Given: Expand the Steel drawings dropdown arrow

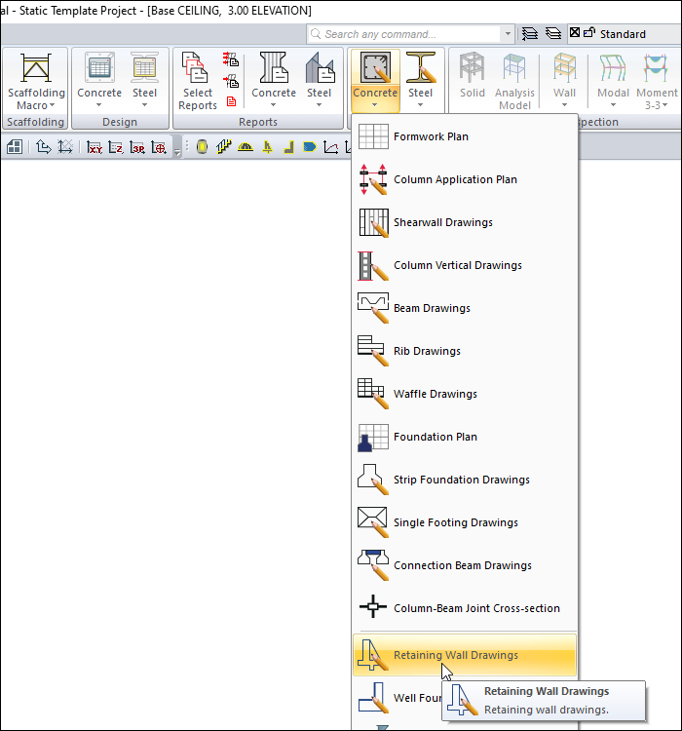Looking at the screenshot, I should click(420, 105).
